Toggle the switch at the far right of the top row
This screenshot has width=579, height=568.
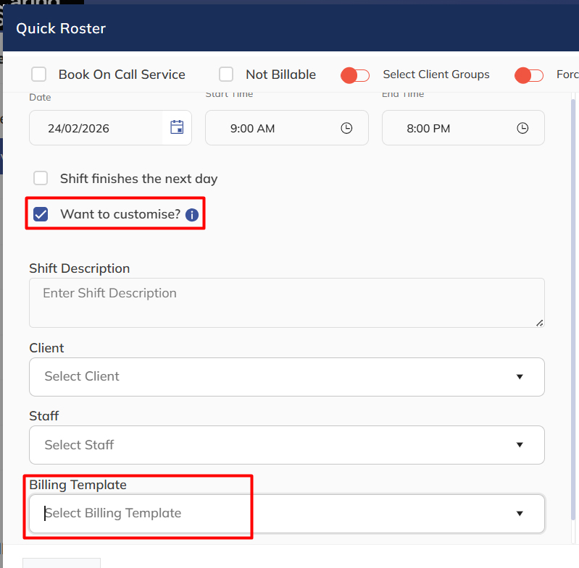coord(529,75)
